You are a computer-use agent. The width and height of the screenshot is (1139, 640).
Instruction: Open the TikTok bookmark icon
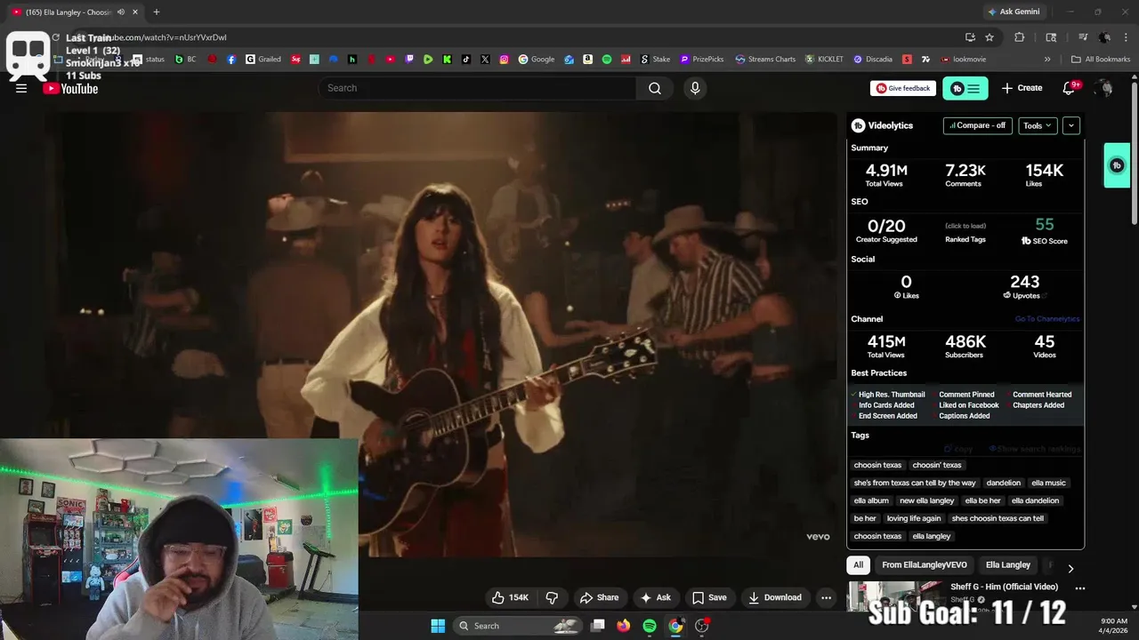click(466, 60)
